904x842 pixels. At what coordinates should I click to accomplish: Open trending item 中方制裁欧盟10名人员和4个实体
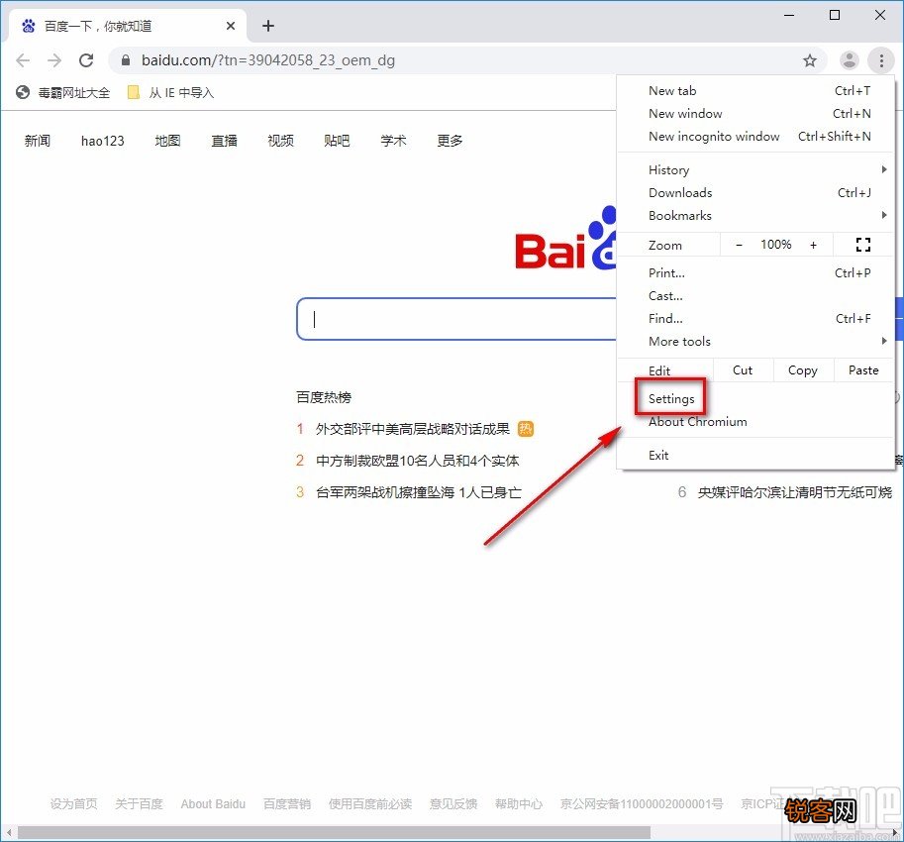(x=418, y=461)
